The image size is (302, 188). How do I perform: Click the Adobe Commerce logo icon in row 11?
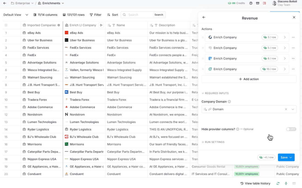click(x=66, y=107)
